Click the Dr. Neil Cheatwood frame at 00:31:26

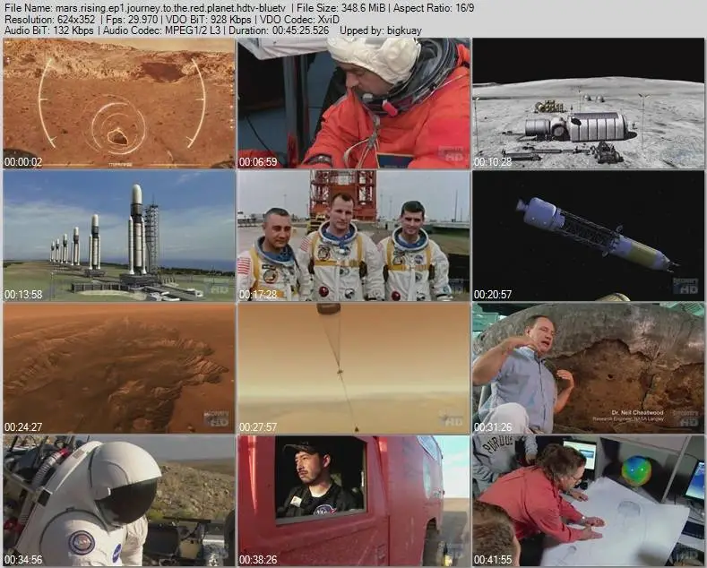tap(589, 368)
